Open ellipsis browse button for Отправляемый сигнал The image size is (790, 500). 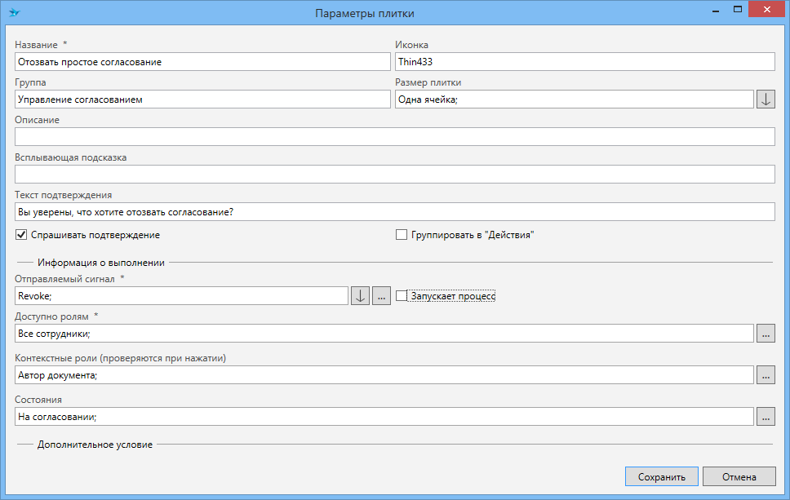[381, 296]
